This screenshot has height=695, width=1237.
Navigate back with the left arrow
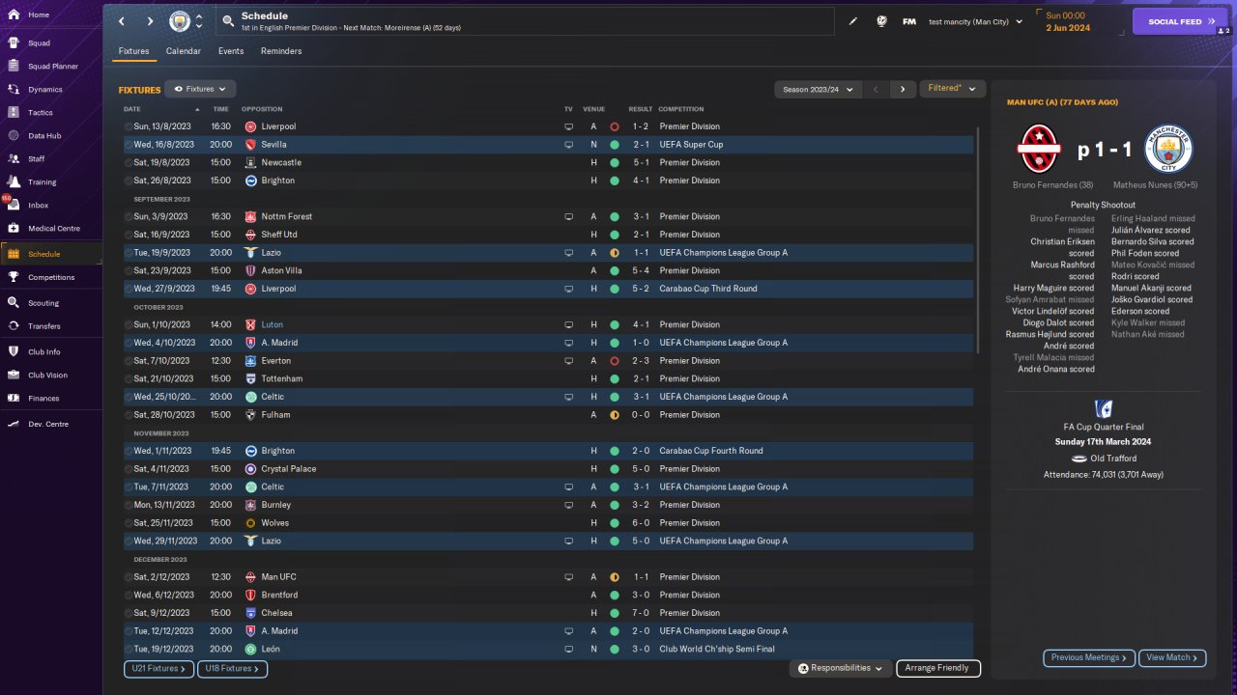pos(121,21)
